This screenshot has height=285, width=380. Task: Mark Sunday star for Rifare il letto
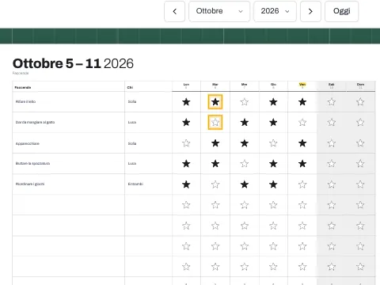tap(360, 102)
